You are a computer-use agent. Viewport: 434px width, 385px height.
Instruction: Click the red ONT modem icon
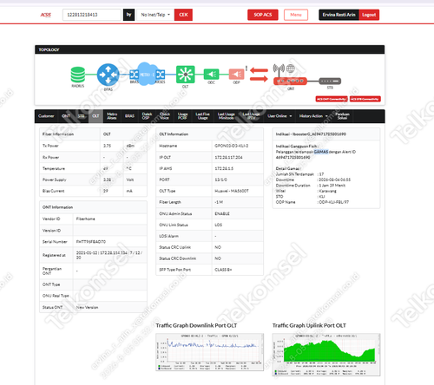pos(290,82)
